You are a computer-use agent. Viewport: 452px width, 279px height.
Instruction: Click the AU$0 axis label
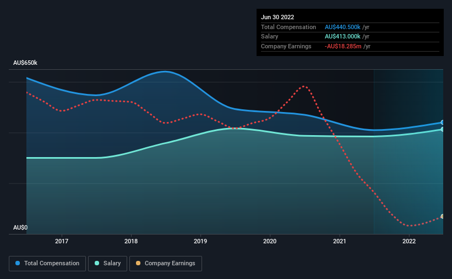[20, 227]
